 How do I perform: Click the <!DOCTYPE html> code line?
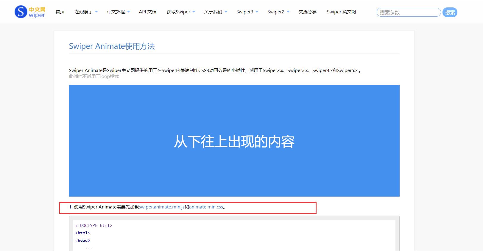pyautogui.click(x=94, y=226)
